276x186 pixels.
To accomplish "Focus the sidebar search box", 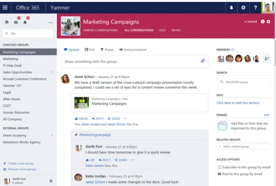I will coord(28,33).
